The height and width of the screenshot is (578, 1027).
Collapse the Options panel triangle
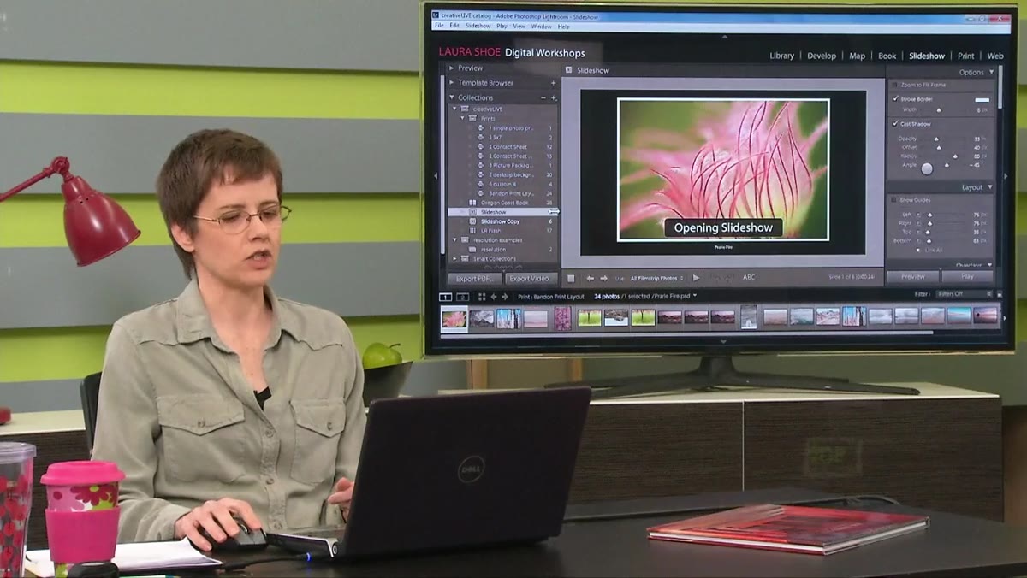(990, 73)
